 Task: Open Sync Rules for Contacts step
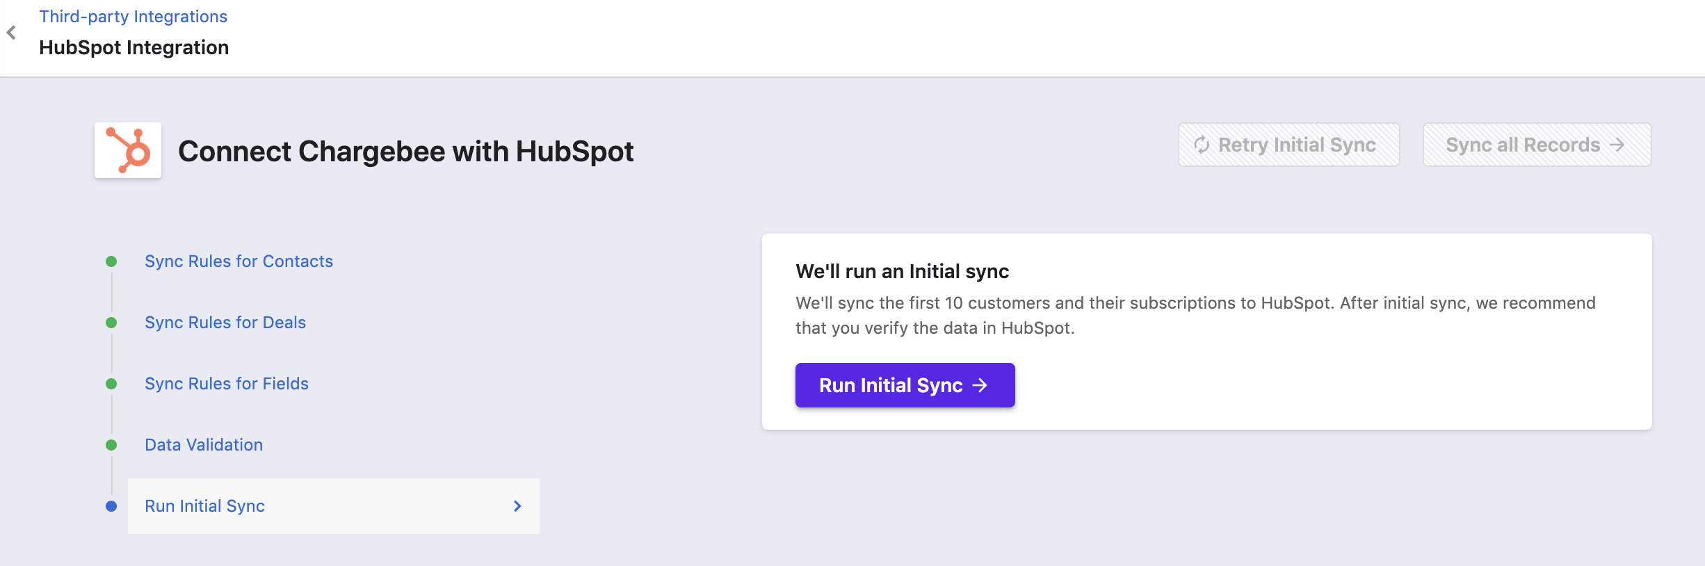(x=239, y=261)
